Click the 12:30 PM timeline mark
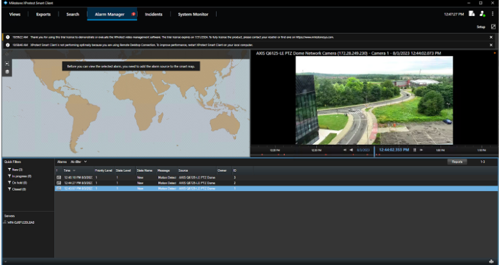Screen dimensions: 499x265 tap(316, 150)
